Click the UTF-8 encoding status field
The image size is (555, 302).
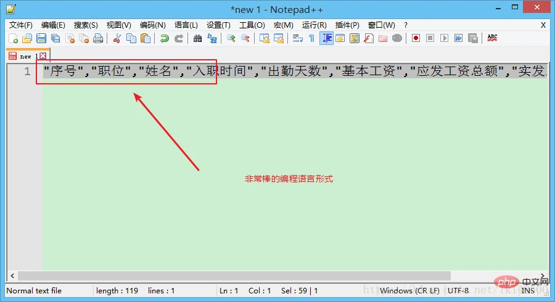click(x=458, y=291)
